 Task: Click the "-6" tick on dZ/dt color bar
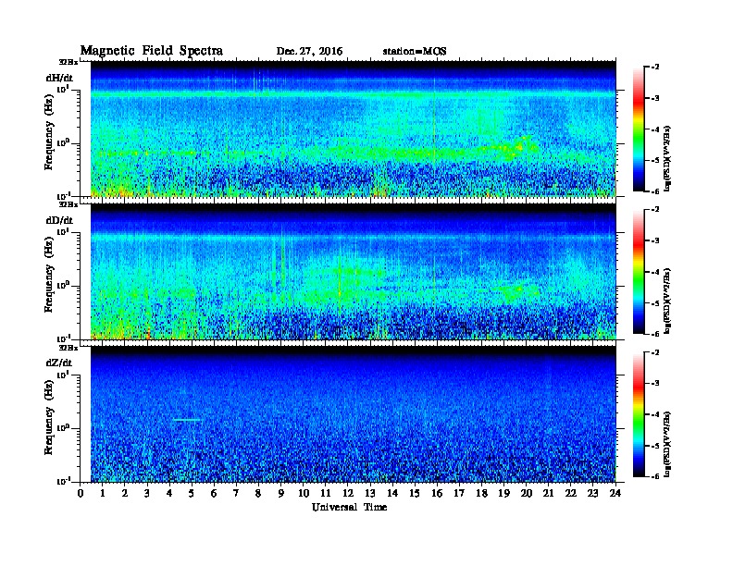pyautogui.click(x=655, y=476)
